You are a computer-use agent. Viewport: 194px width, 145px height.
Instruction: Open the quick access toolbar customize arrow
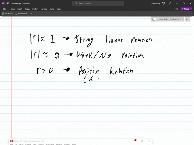[31, 14]
